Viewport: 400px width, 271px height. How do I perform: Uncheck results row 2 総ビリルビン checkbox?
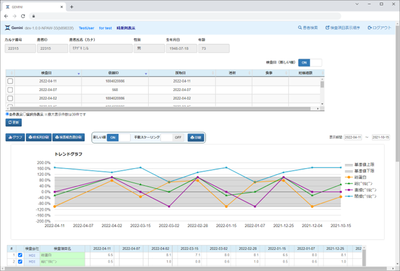click(x=20, y=262)
